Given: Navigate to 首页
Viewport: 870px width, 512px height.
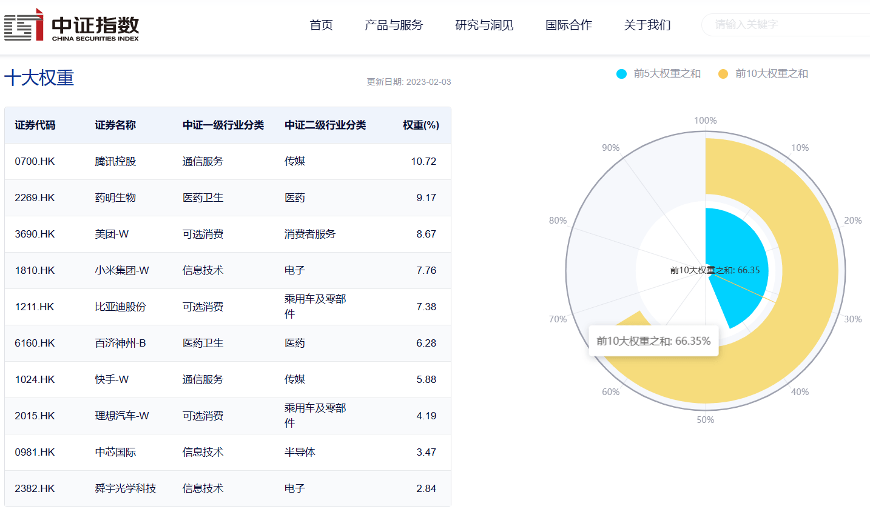Looking at the screenshot, I should (x=320, y=25).
